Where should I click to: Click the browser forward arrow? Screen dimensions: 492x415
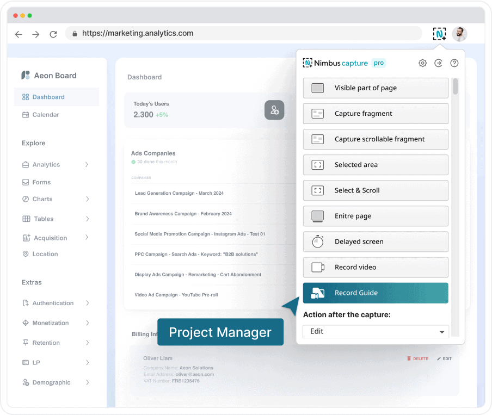pyautogui.click(x=36, y=34)
